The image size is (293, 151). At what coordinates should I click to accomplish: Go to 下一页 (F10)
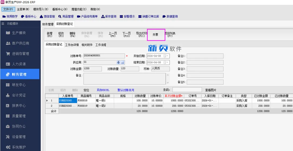pos(127,35)
